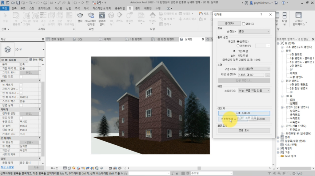Screen dimensions: 315x176
Task: Open the 스타일(Y) background style dropdown
Action: pyautogui.click(x=254, y=90)
